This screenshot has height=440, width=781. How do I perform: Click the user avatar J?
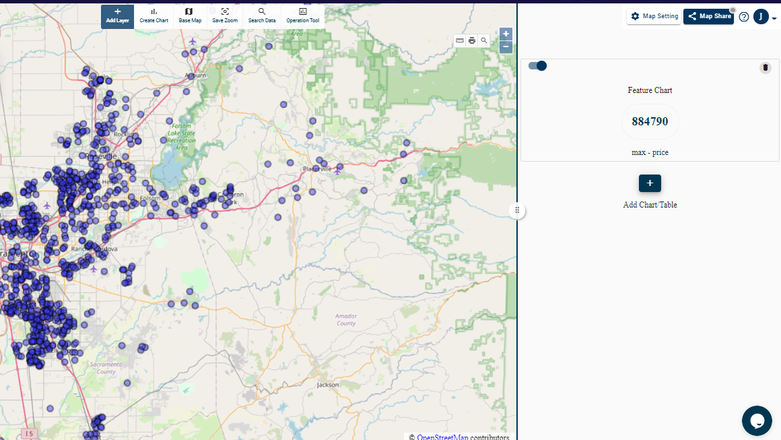coord(761,16)
